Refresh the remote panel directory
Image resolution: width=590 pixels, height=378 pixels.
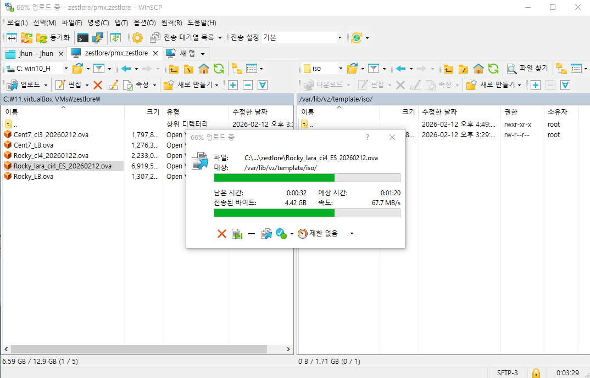click(493, 69)
